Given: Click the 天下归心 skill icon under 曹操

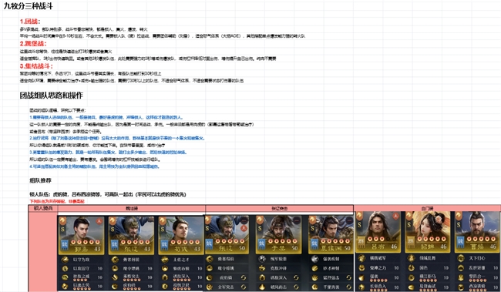Looking at the screenshot, I should coord(461,258).
